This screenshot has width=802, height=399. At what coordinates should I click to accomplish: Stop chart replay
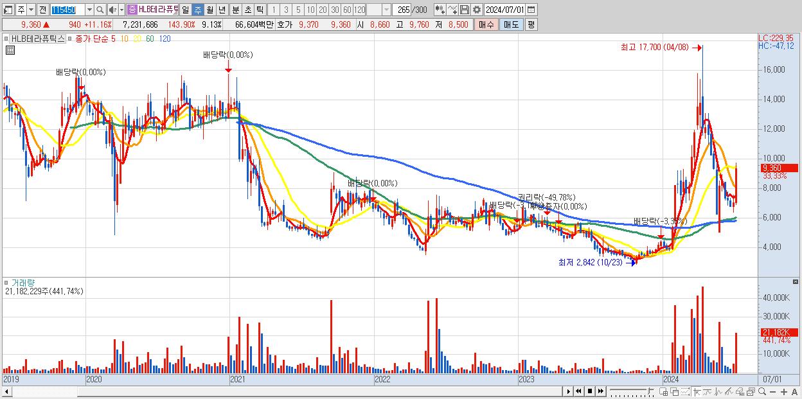pos(590,391)
